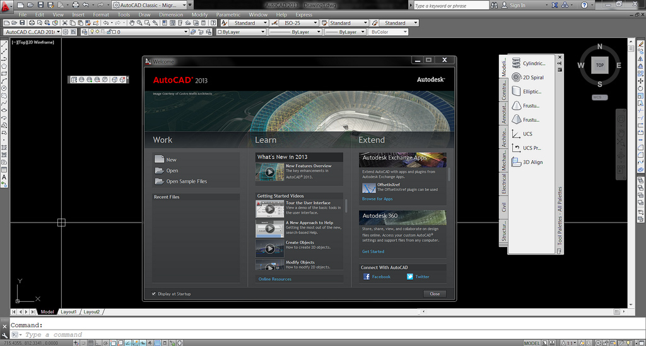Select the 3D Align palette tool
Screen dimensions: 646x346
coord(527,162)
